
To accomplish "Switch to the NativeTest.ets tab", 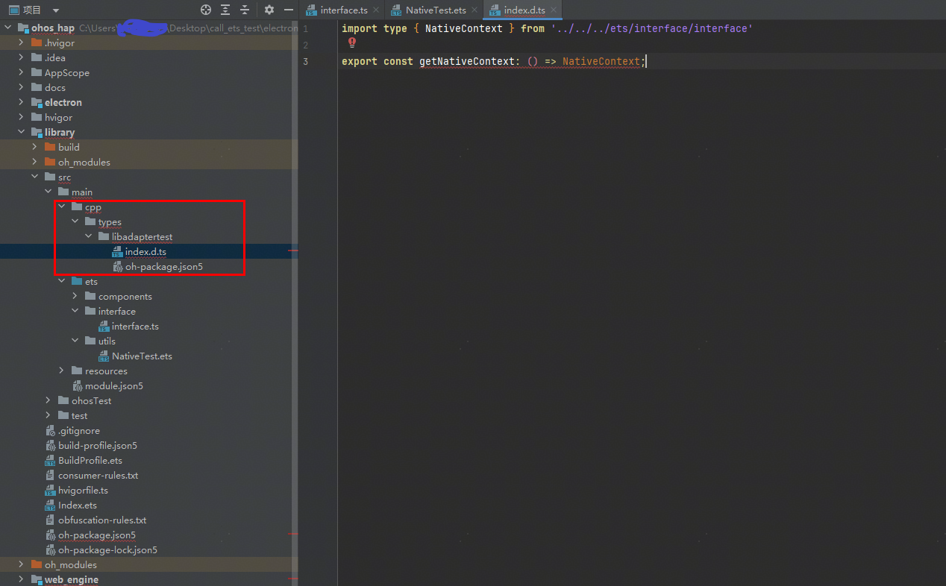I will (436, 10).
